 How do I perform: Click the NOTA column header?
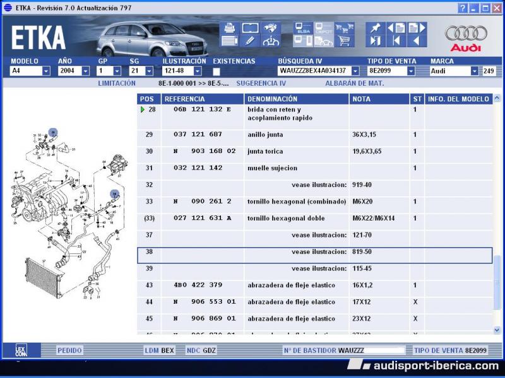coord(379,99)
